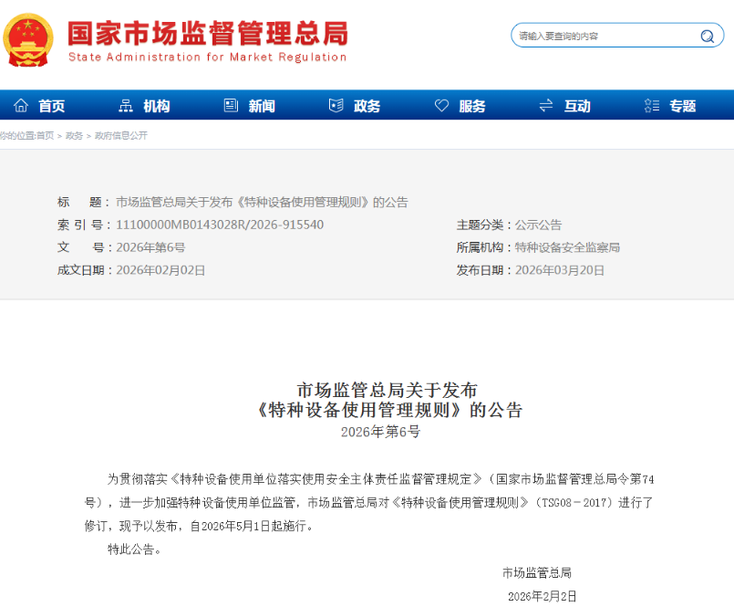Open the 新闻 navigation menu

point(262,106)
